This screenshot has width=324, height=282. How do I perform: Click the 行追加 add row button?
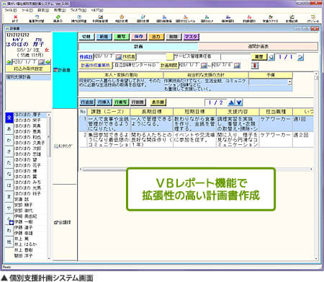click(87, 102)
